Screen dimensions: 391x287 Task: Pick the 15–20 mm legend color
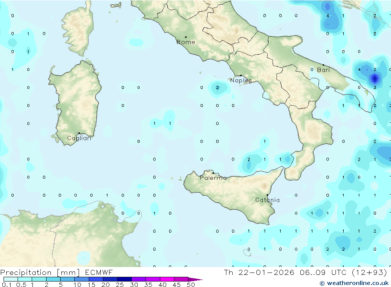coord(96,279)
